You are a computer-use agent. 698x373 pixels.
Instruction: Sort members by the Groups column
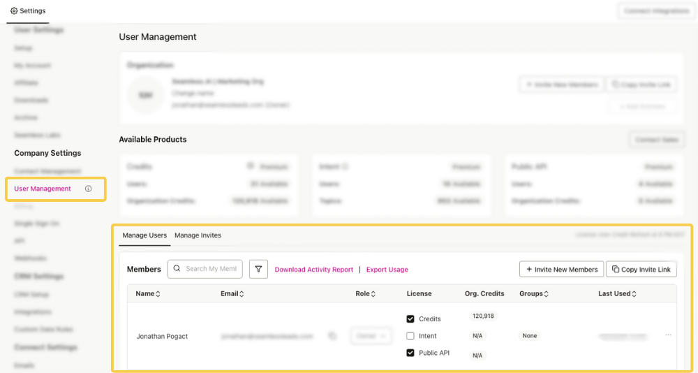(534, 293)
